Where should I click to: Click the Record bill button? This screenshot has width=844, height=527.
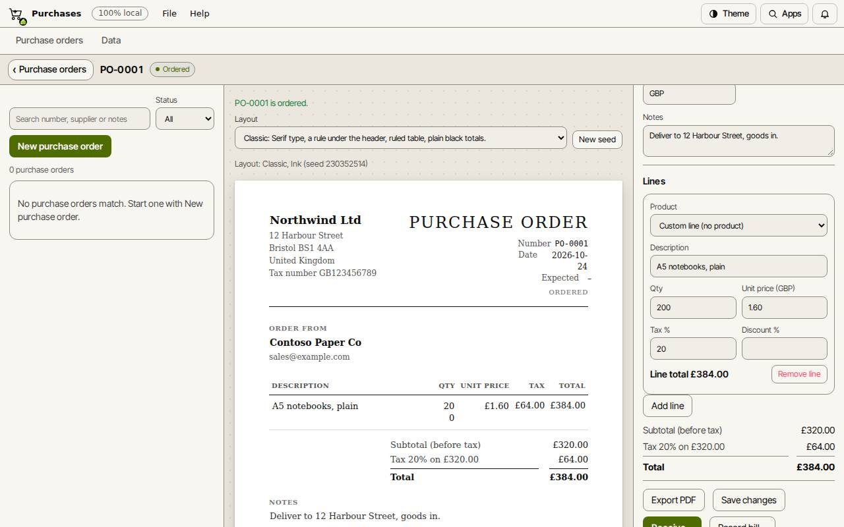click(742, 523)
